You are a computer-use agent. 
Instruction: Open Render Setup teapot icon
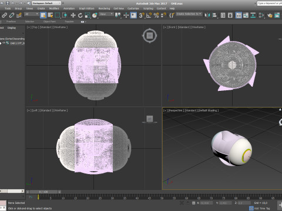tap(270, 15)
